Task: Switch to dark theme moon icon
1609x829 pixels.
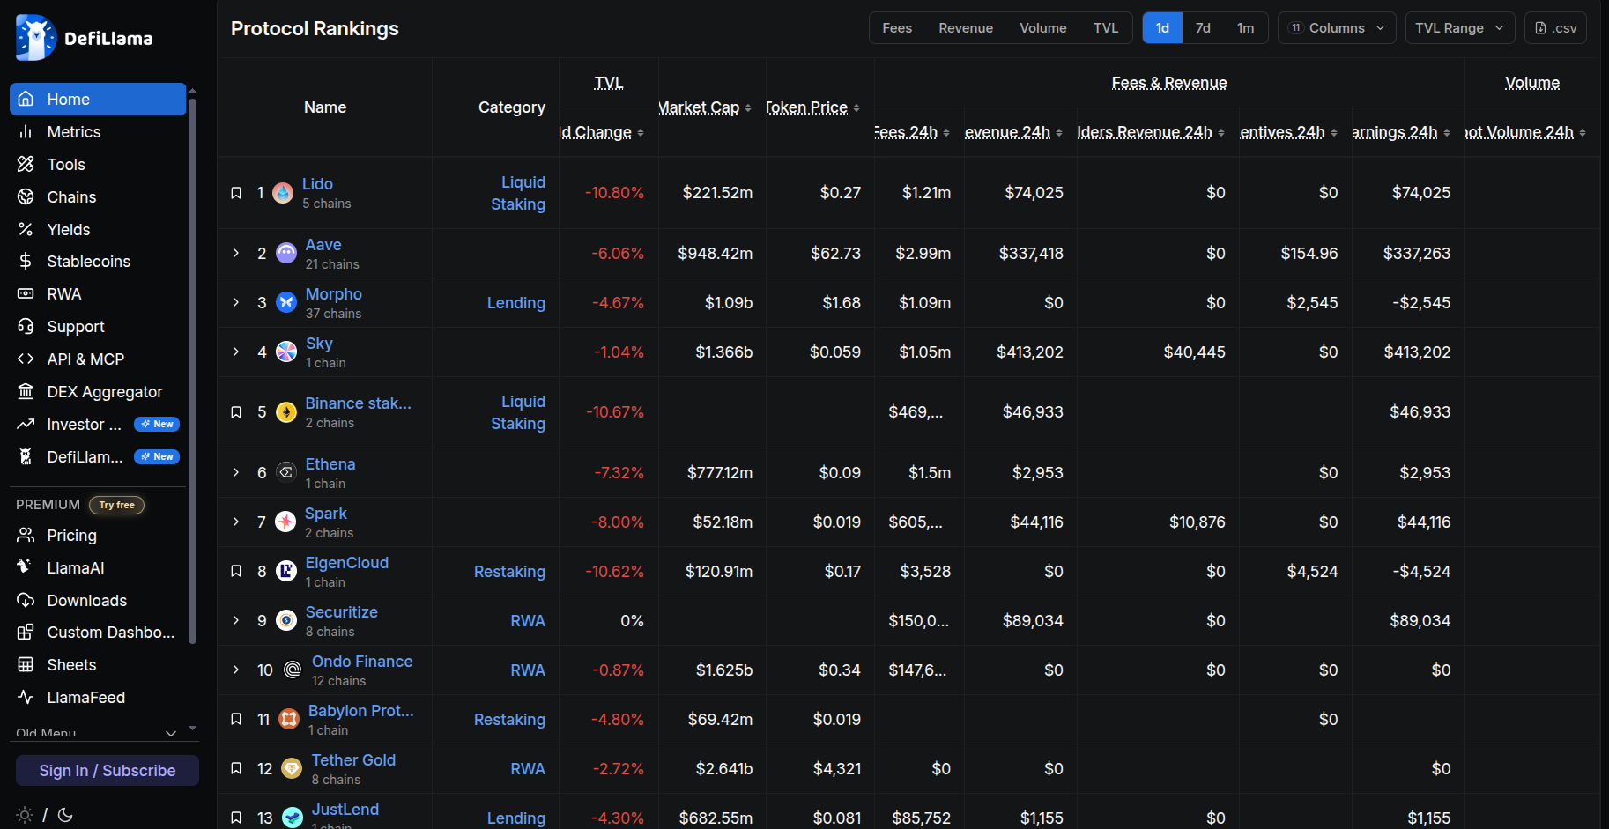Action: [x=65, y=815]
